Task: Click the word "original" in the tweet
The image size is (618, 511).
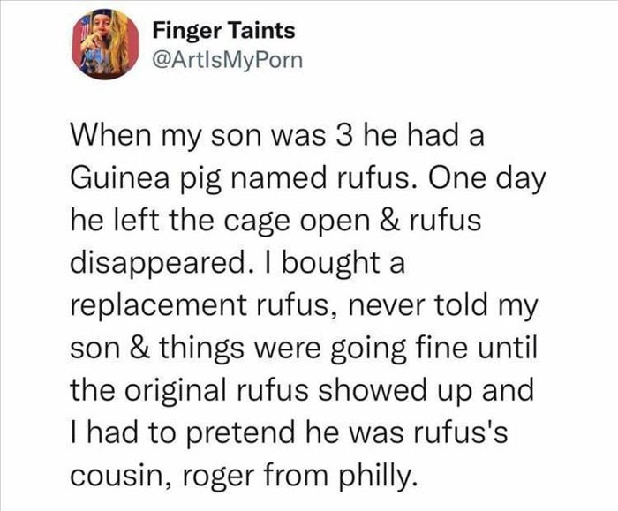Action: tap(182, 390)
